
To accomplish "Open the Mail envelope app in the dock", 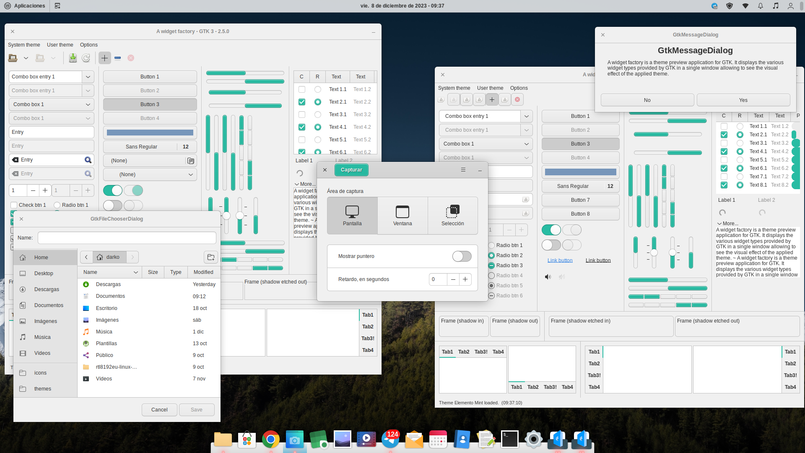I will point(414,440).
